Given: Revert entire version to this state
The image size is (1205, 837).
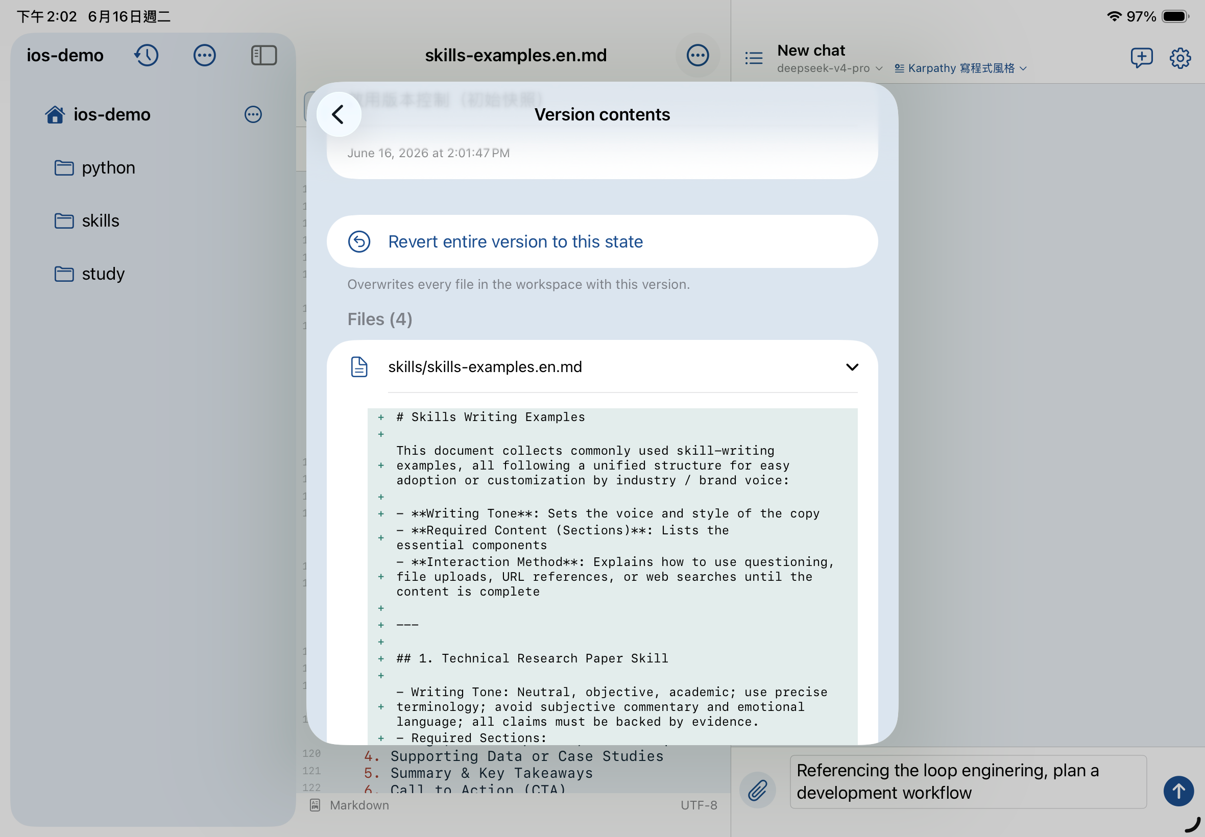Looking at the screenshot, I should 602,242.
